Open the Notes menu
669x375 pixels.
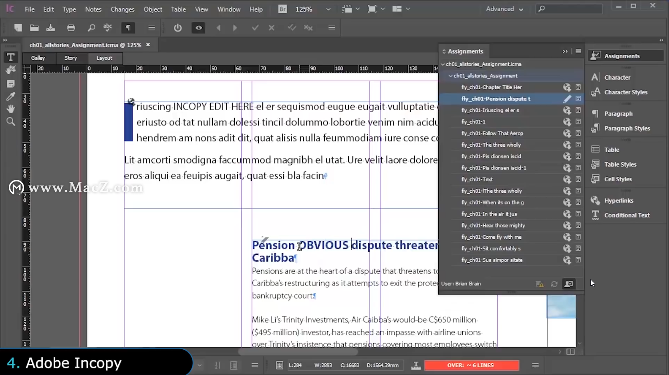pyautogui.click(x=93, y=9)
